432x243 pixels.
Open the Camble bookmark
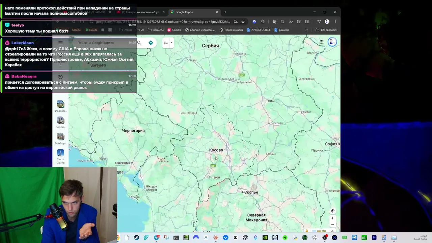click(x=174, y=30)
